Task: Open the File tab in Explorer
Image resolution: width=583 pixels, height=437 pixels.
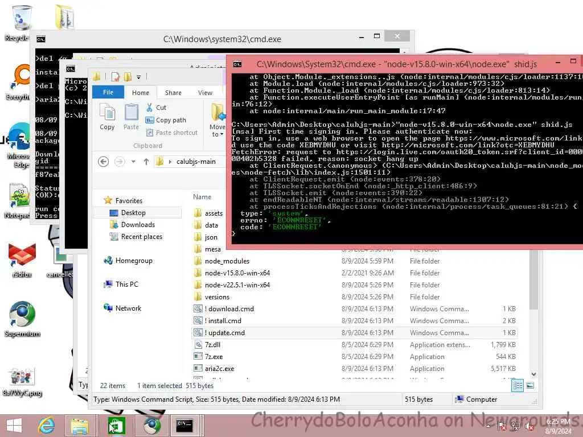Action: click(108, 92)
